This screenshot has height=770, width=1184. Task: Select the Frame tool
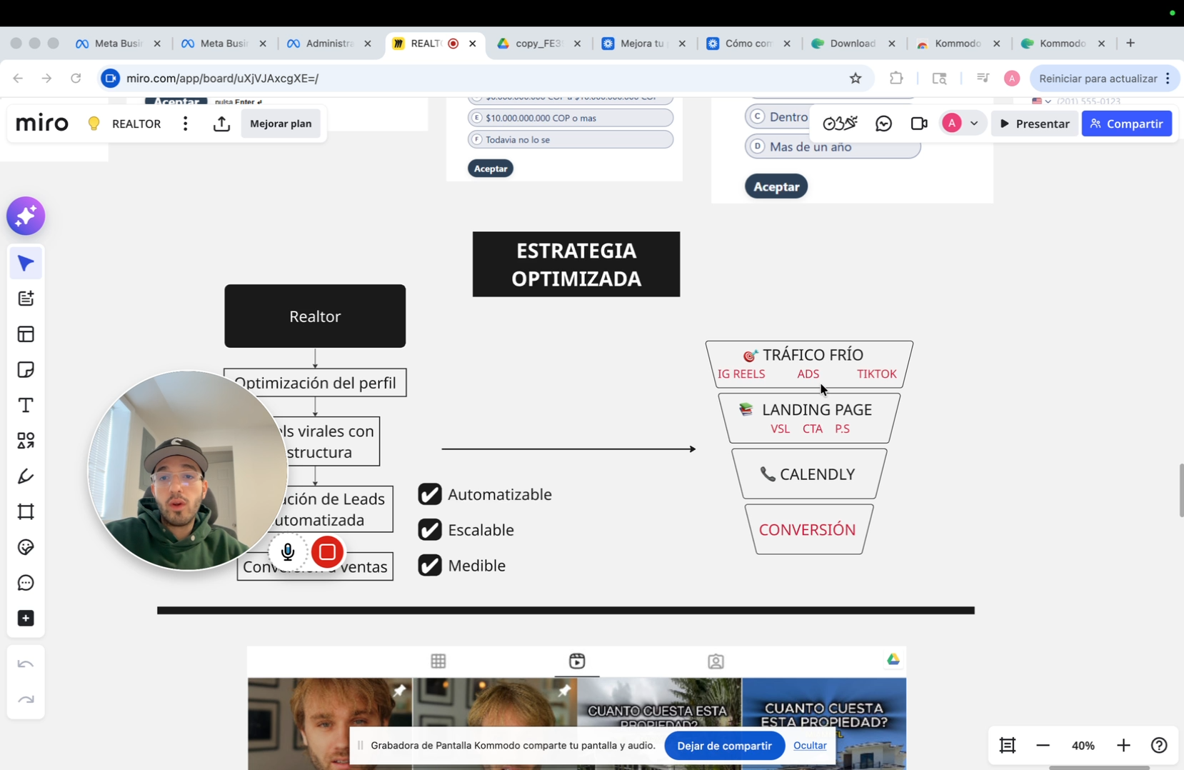[26, 512]
